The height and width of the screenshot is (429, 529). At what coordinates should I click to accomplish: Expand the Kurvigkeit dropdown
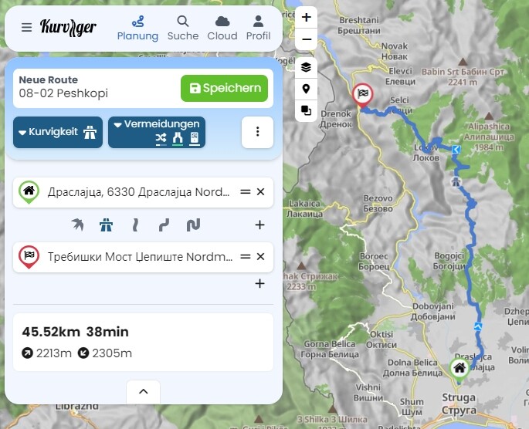(x=58, y=132)
